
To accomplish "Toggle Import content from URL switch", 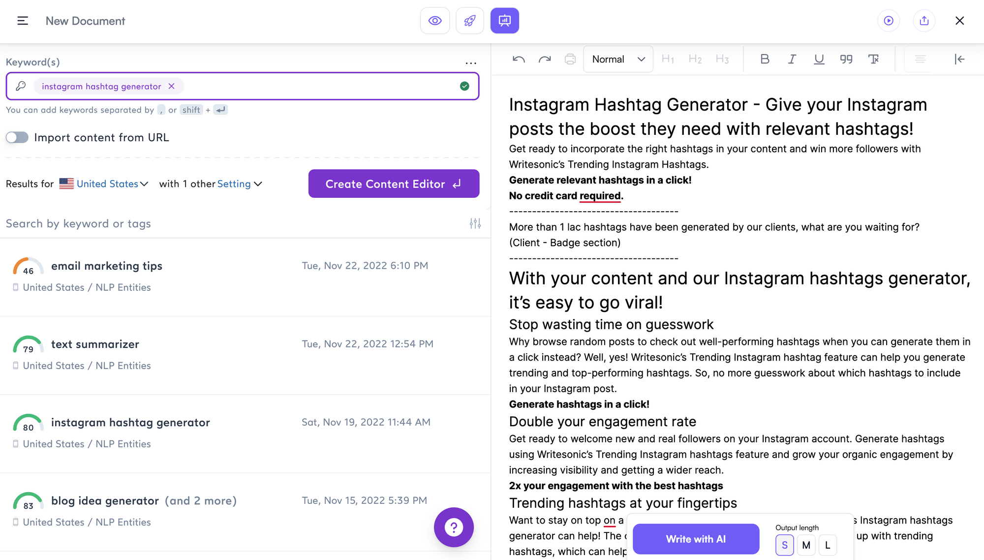I will click(x=17, y=137).
